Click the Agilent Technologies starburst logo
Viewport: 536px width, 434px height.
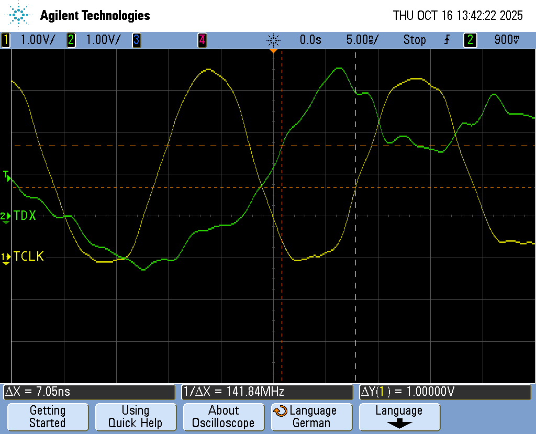pyautogui.click(x=20, y=15)
